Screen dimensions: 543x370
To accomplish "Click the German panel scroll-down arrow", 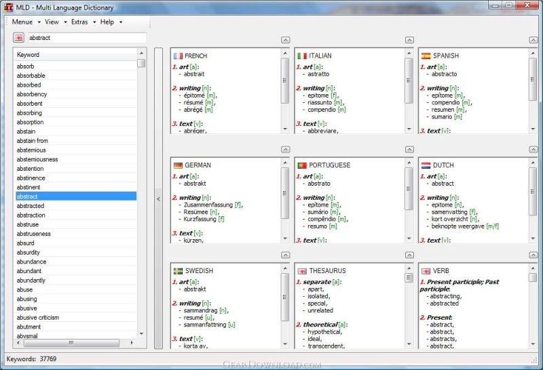I will tap(285, 239).
